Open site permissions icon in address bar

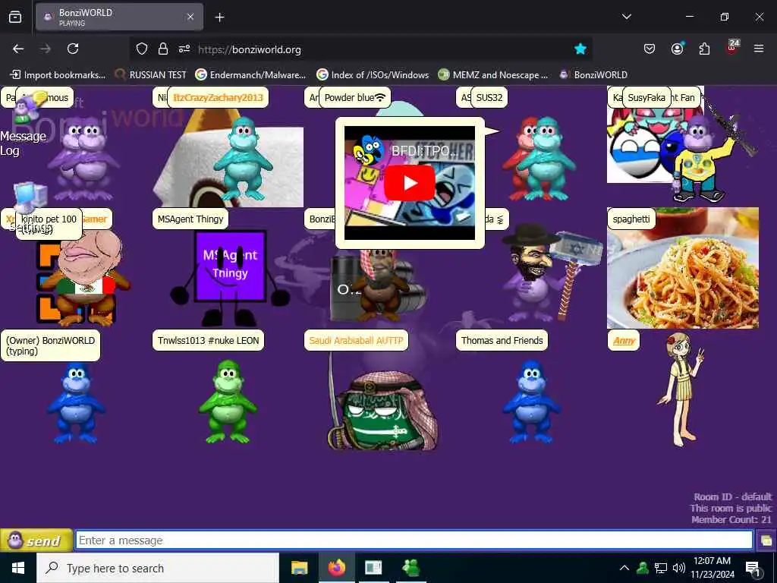pos(184,49)
